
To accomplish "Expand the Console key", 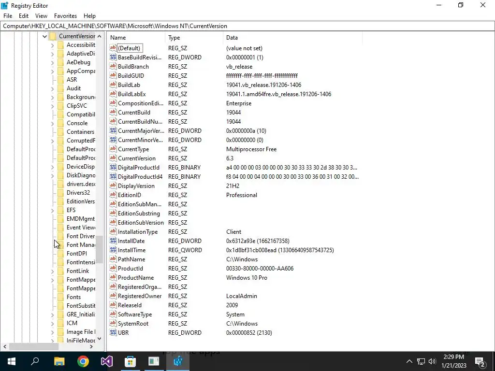I will click(52, 123).
